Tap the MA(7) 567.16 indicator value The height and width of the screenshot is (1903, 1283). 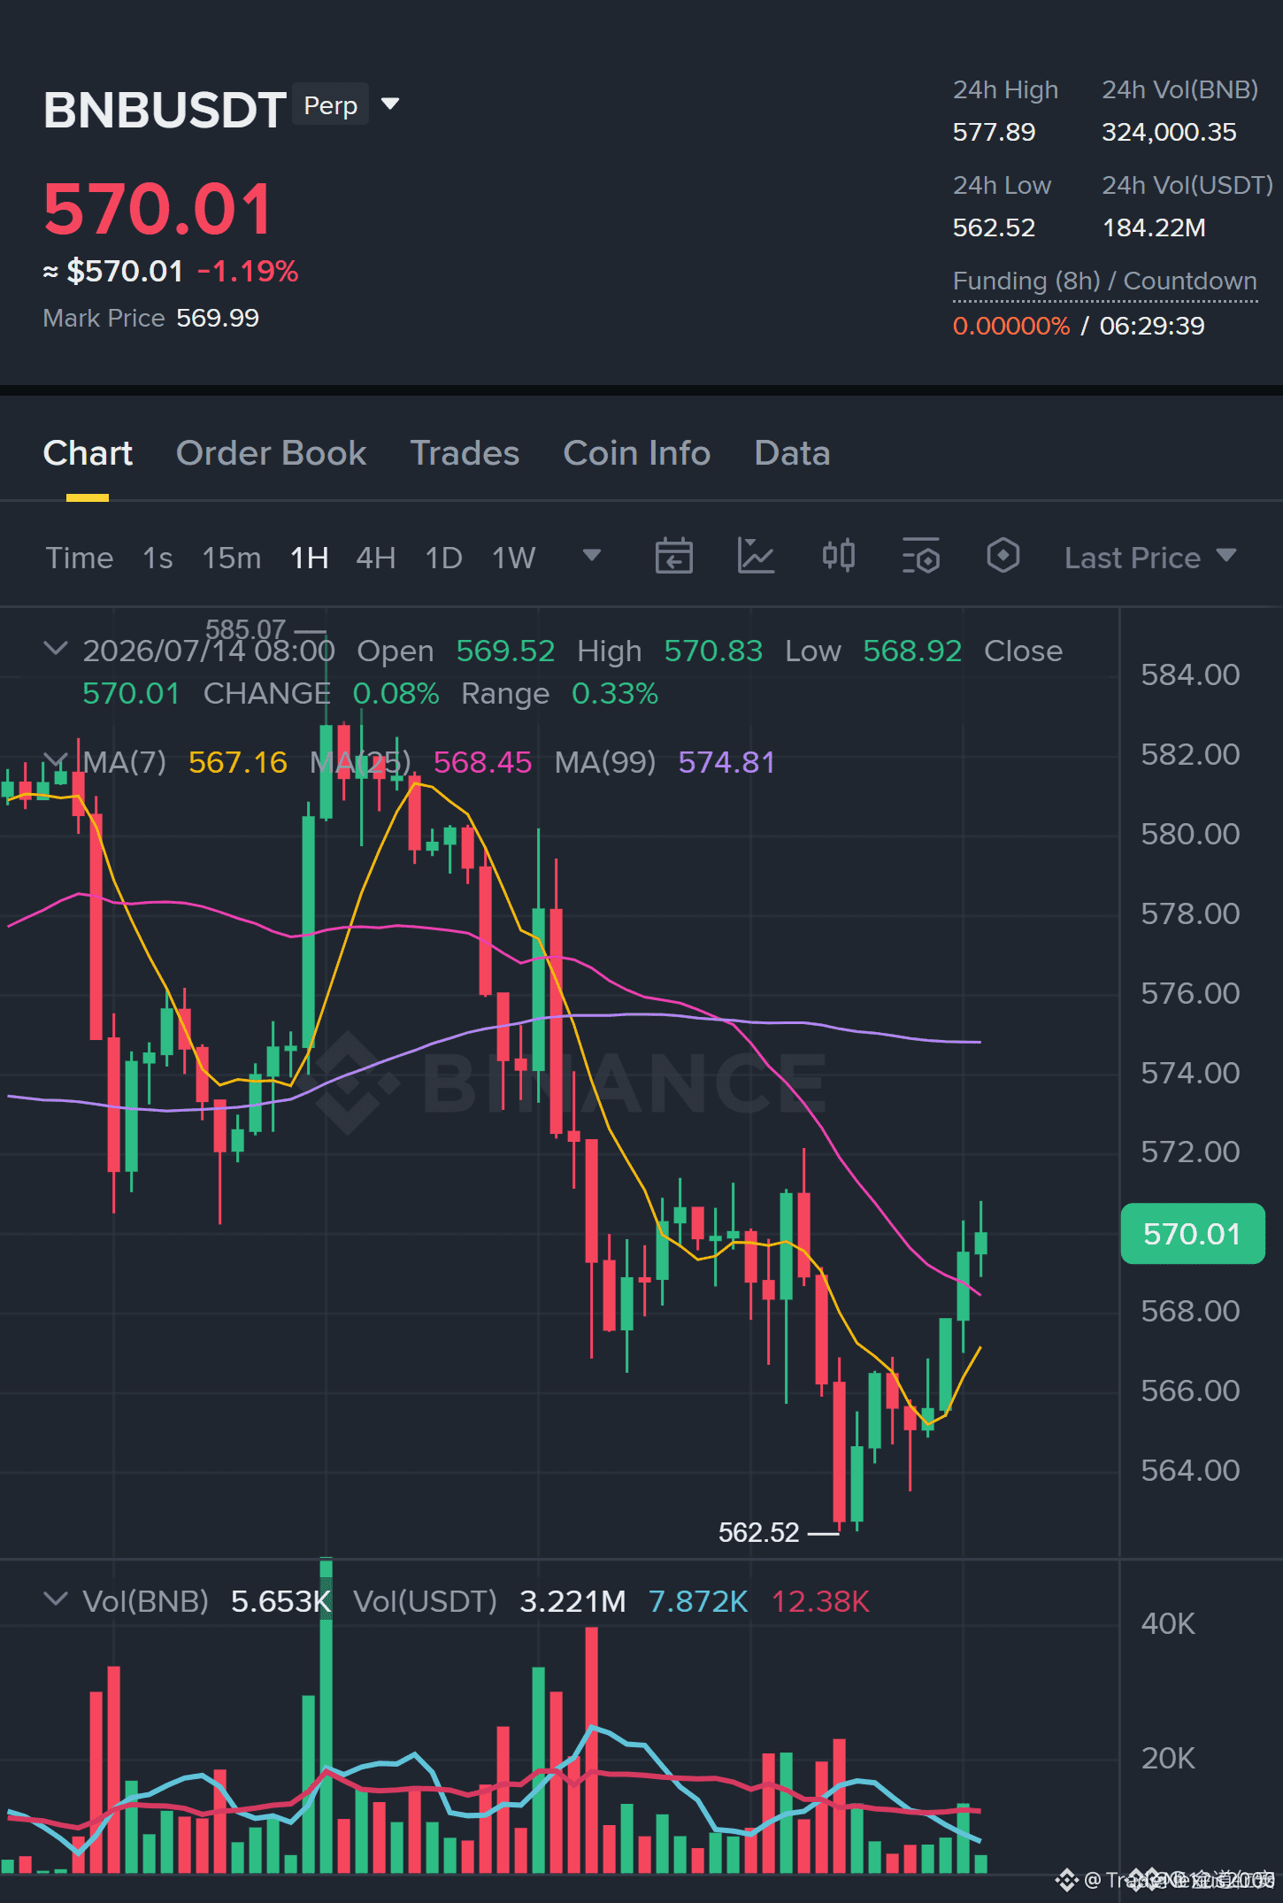(x=238, y=762)
